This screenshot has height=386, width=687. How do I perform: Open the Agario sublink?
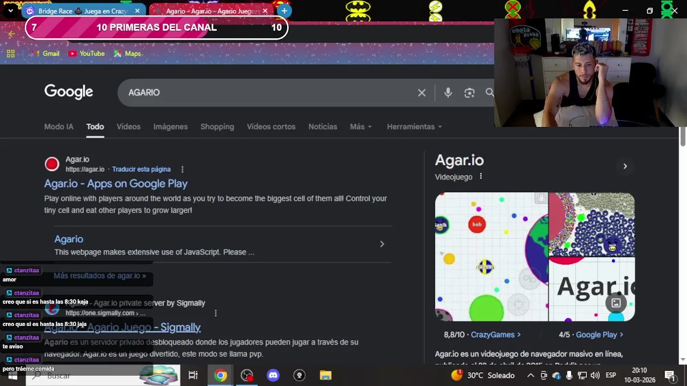[x=69, y=239]
